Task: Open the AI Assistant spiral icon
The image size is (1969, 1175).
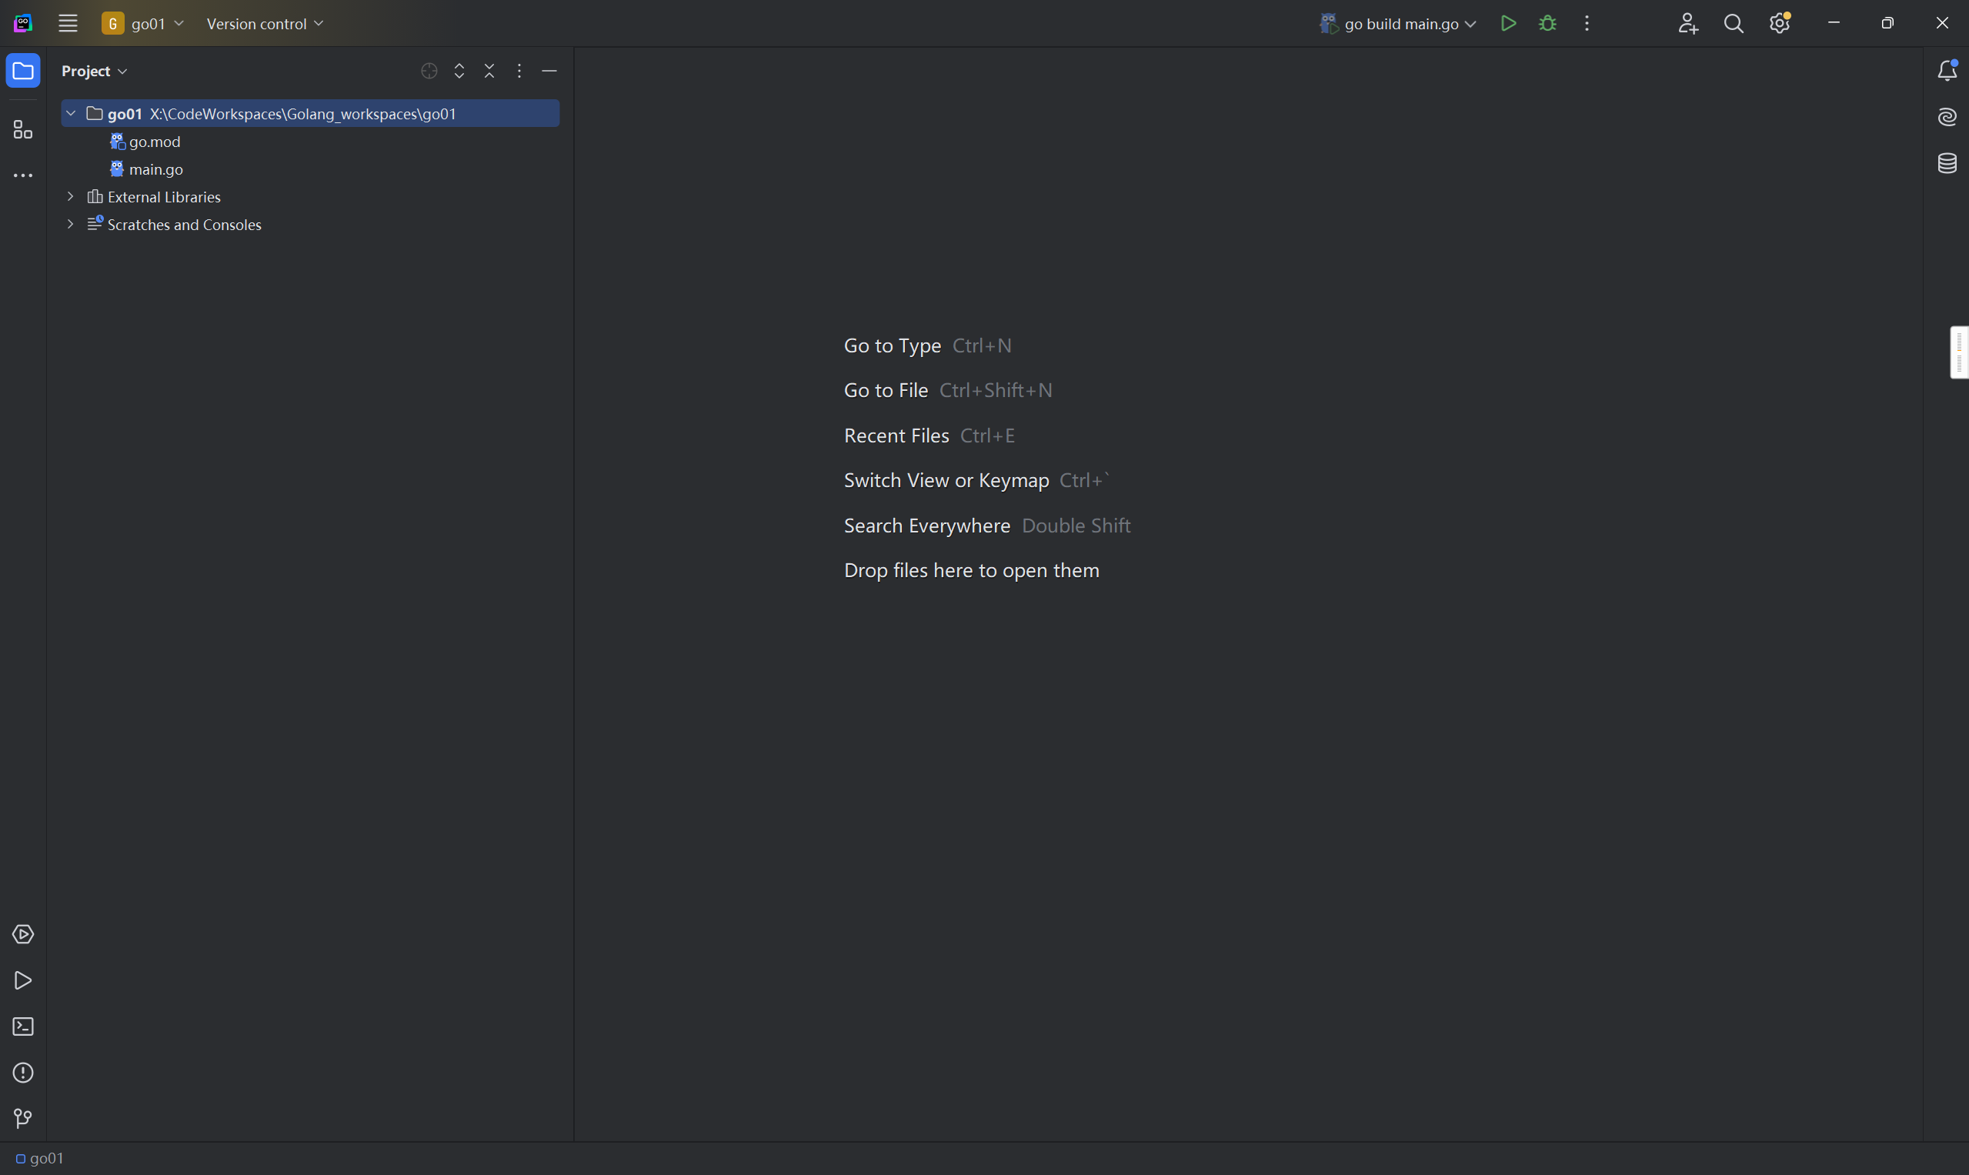Action: [1947, 117]
